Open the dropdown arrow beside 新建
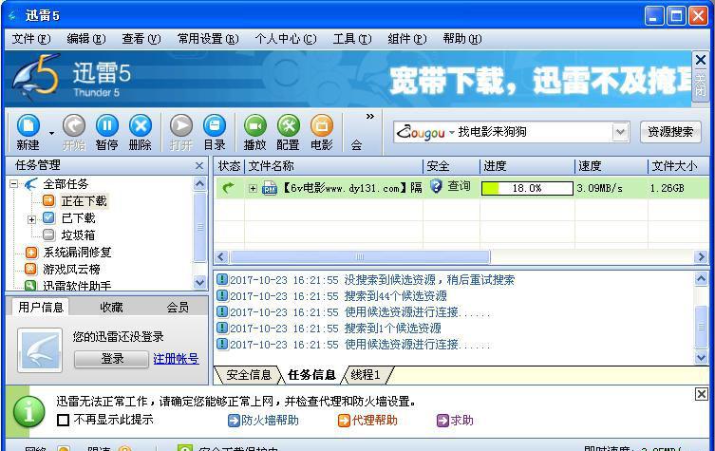 51,133
